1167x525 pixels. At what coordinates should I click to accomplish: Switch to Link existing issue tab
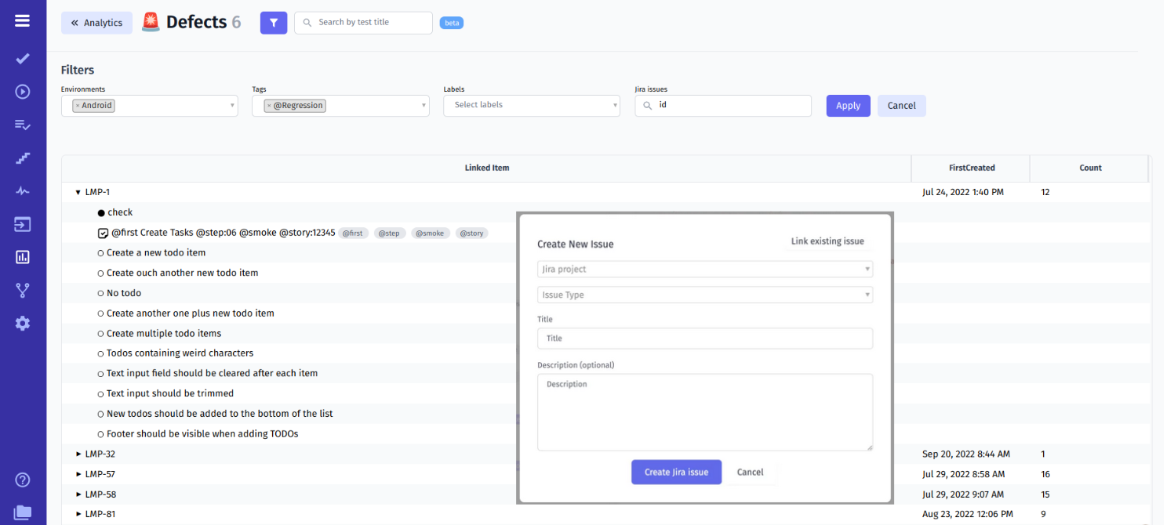coord(827,241)
